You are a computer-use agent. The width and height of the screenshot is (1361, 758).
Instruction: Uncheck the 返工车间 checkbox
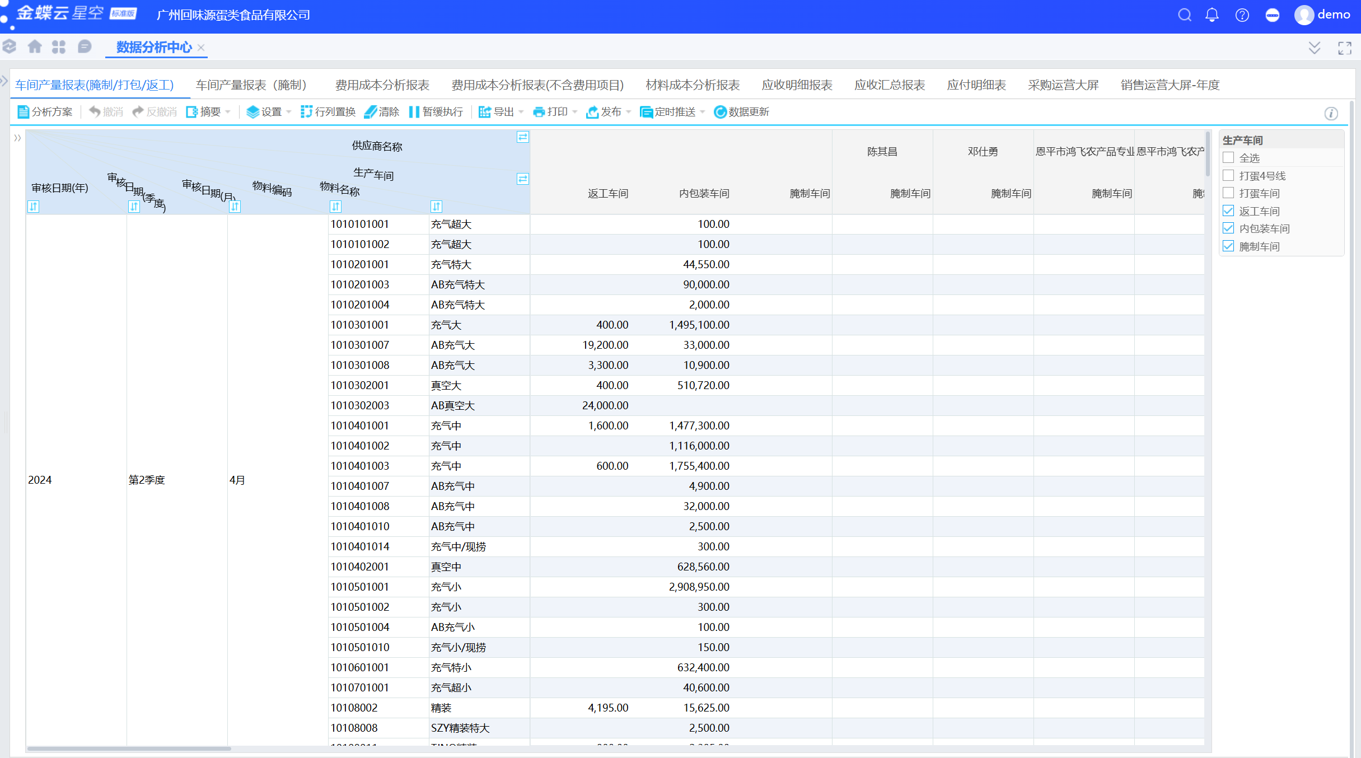point(1228,210)
